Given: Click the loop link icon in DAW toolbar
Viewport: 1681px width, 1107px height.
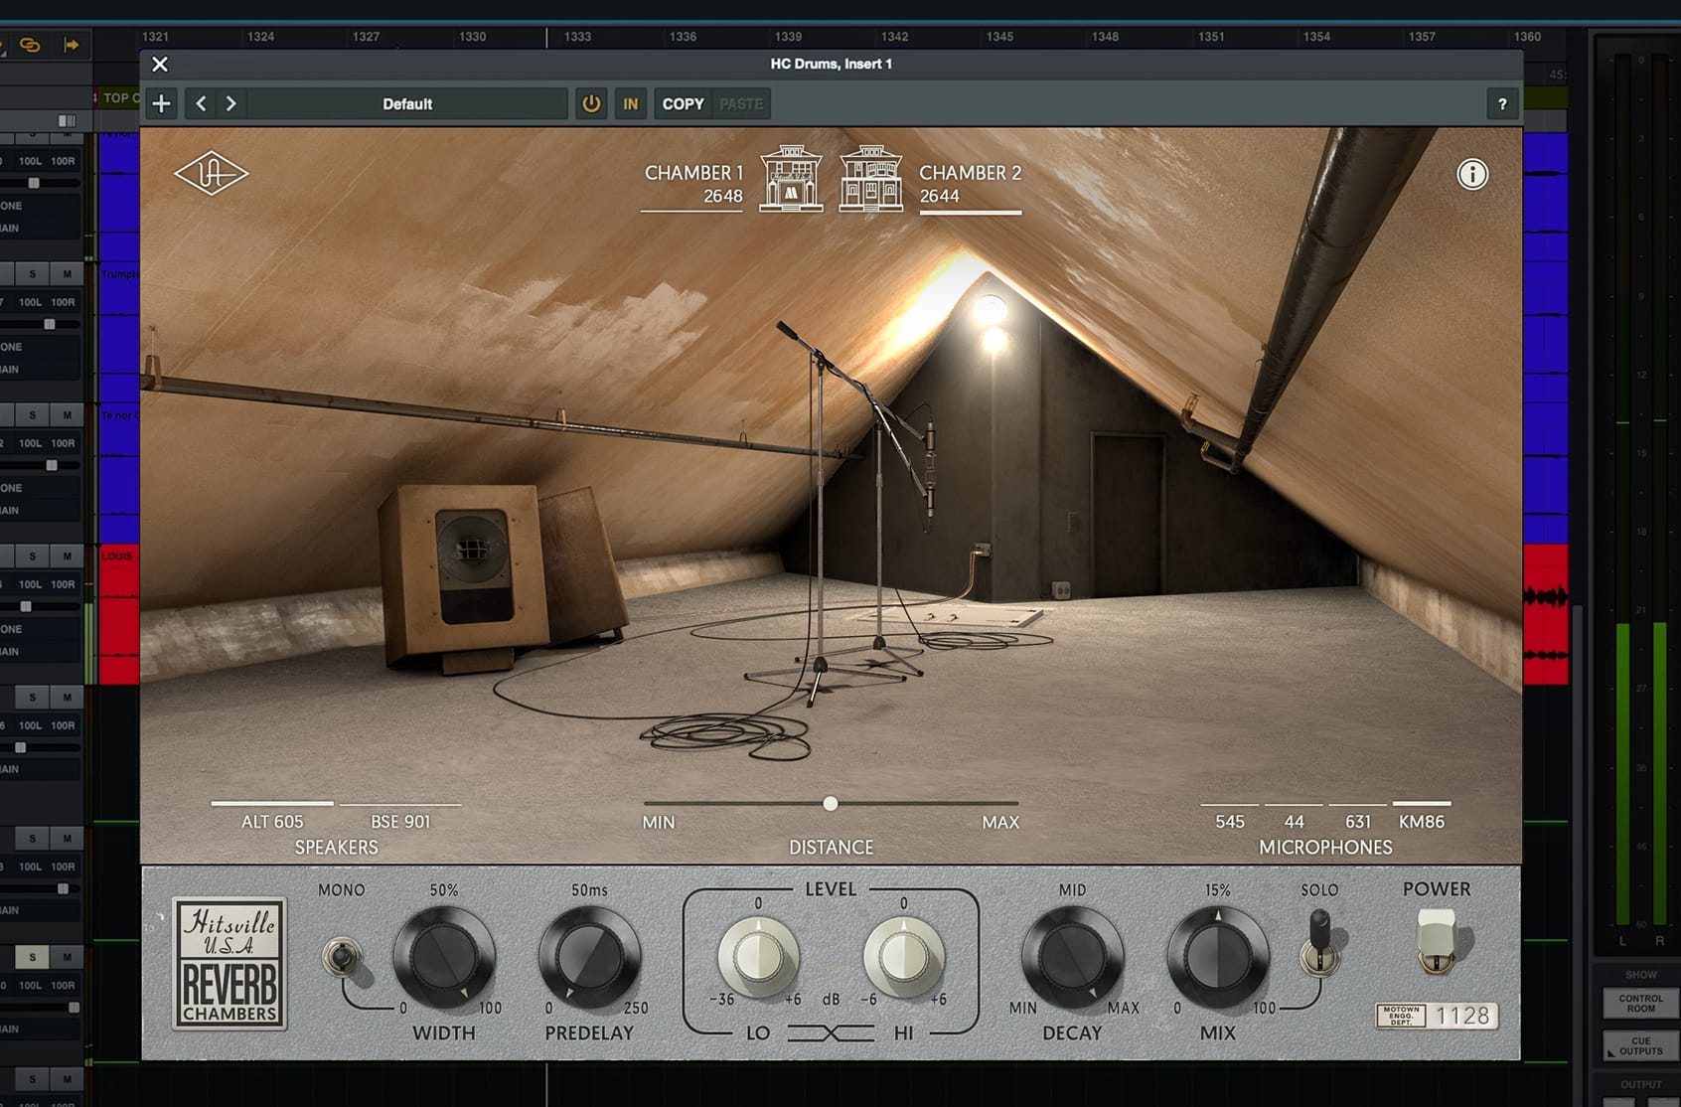Looking at the screenshot, I should tap(31, 46).
